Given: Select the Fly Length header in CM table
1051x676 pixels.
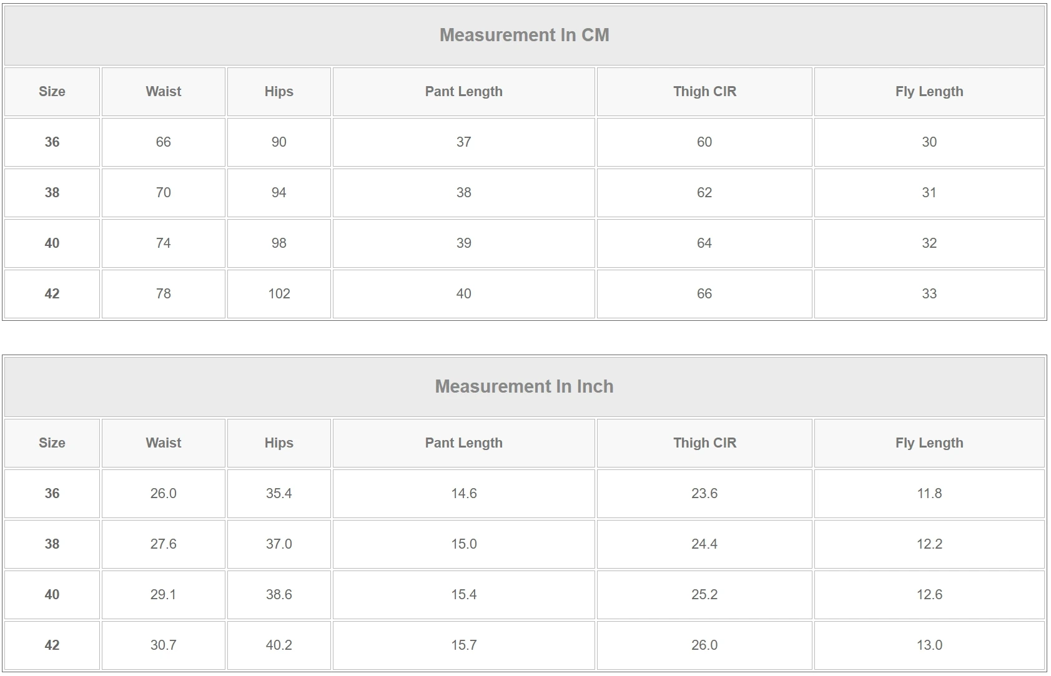Looking at the screenshot, I should click(929, 92).
